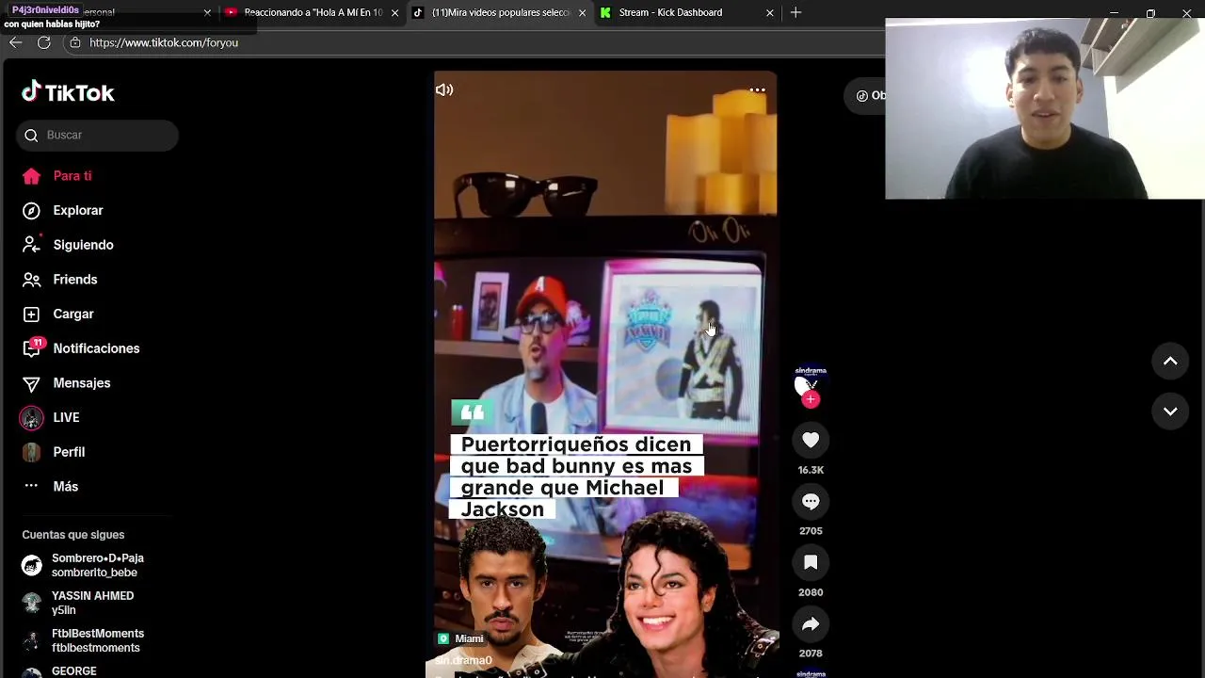
Task: Click the sin.drama0 username on video
Action: click(x=463, y=661)
